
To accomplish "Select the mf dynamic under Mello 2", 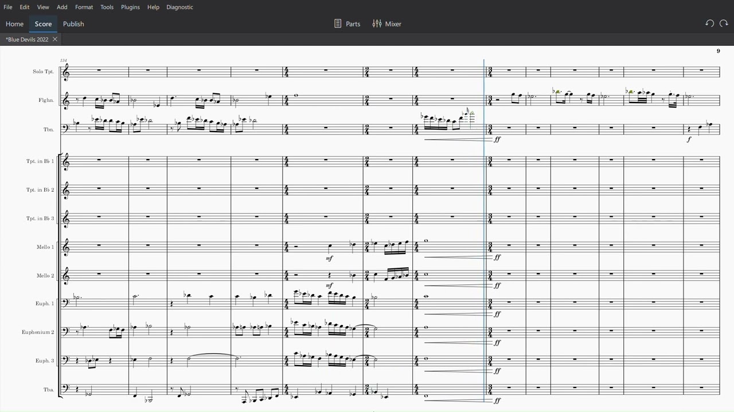I will coord(329,286).
